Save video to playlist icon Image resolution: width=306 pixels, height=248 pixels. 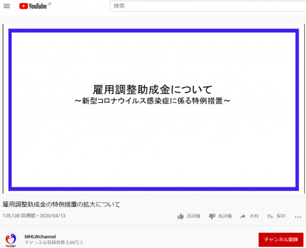[x=270, y=216]
